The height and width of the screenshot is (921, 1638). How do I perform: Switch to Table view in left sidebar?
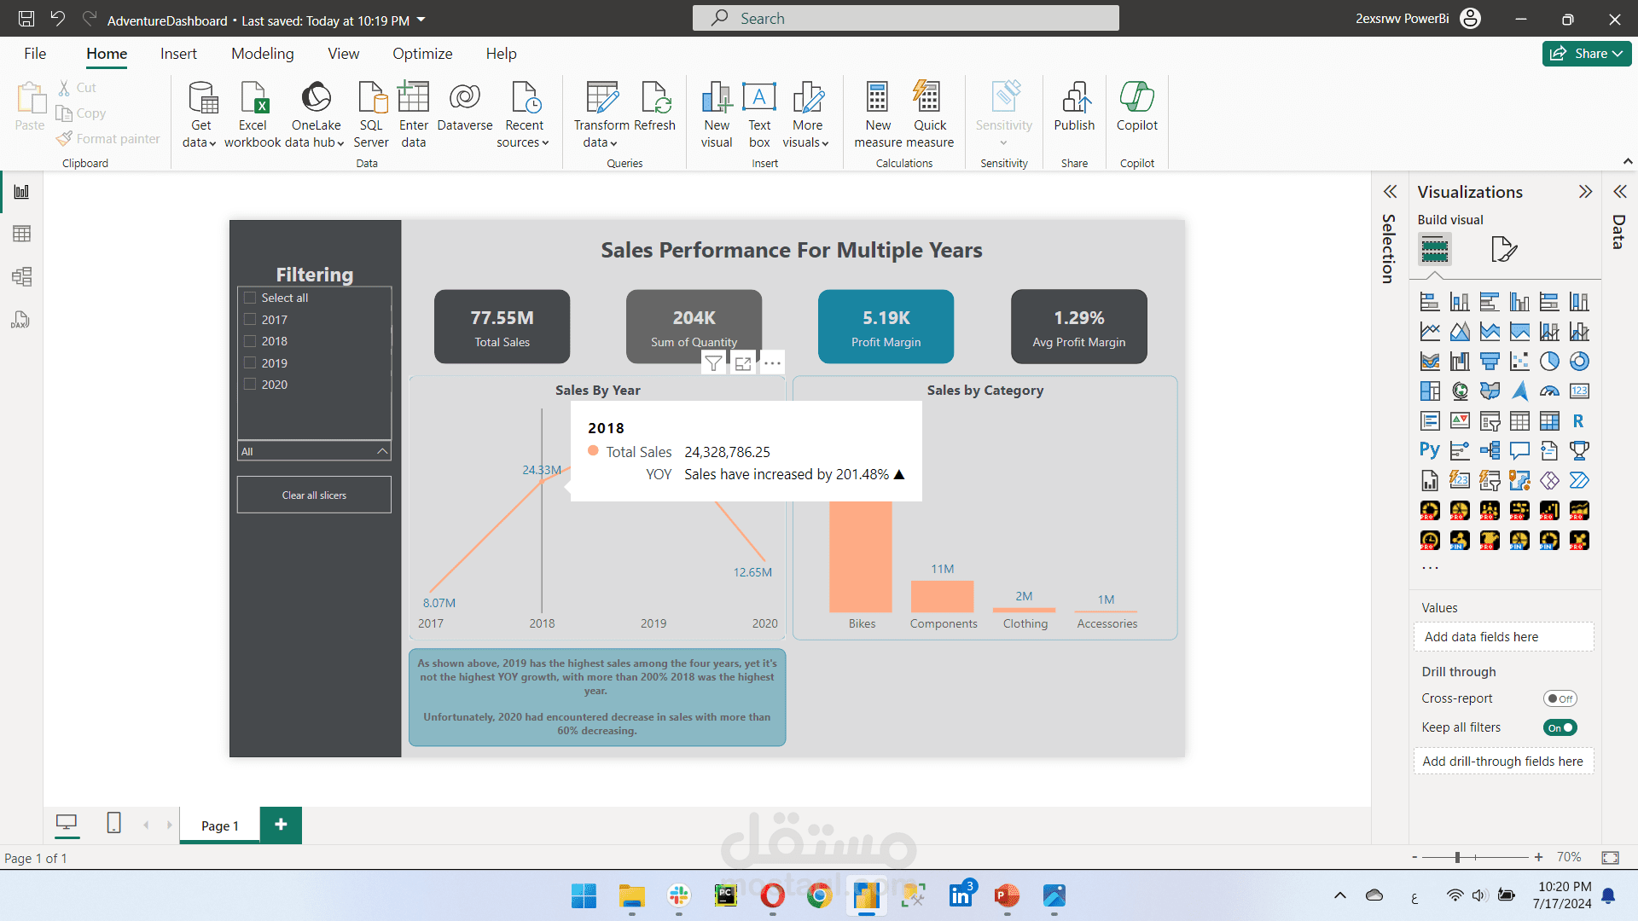tap(21, 234)
